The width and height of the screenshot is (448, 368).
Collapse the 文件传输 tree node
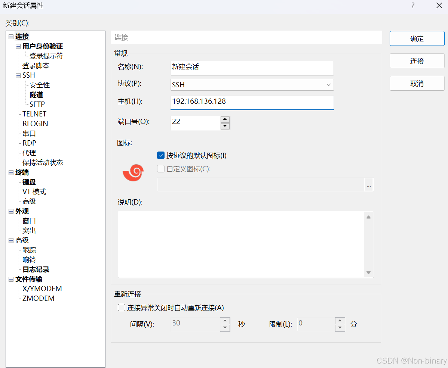[11, 279]
